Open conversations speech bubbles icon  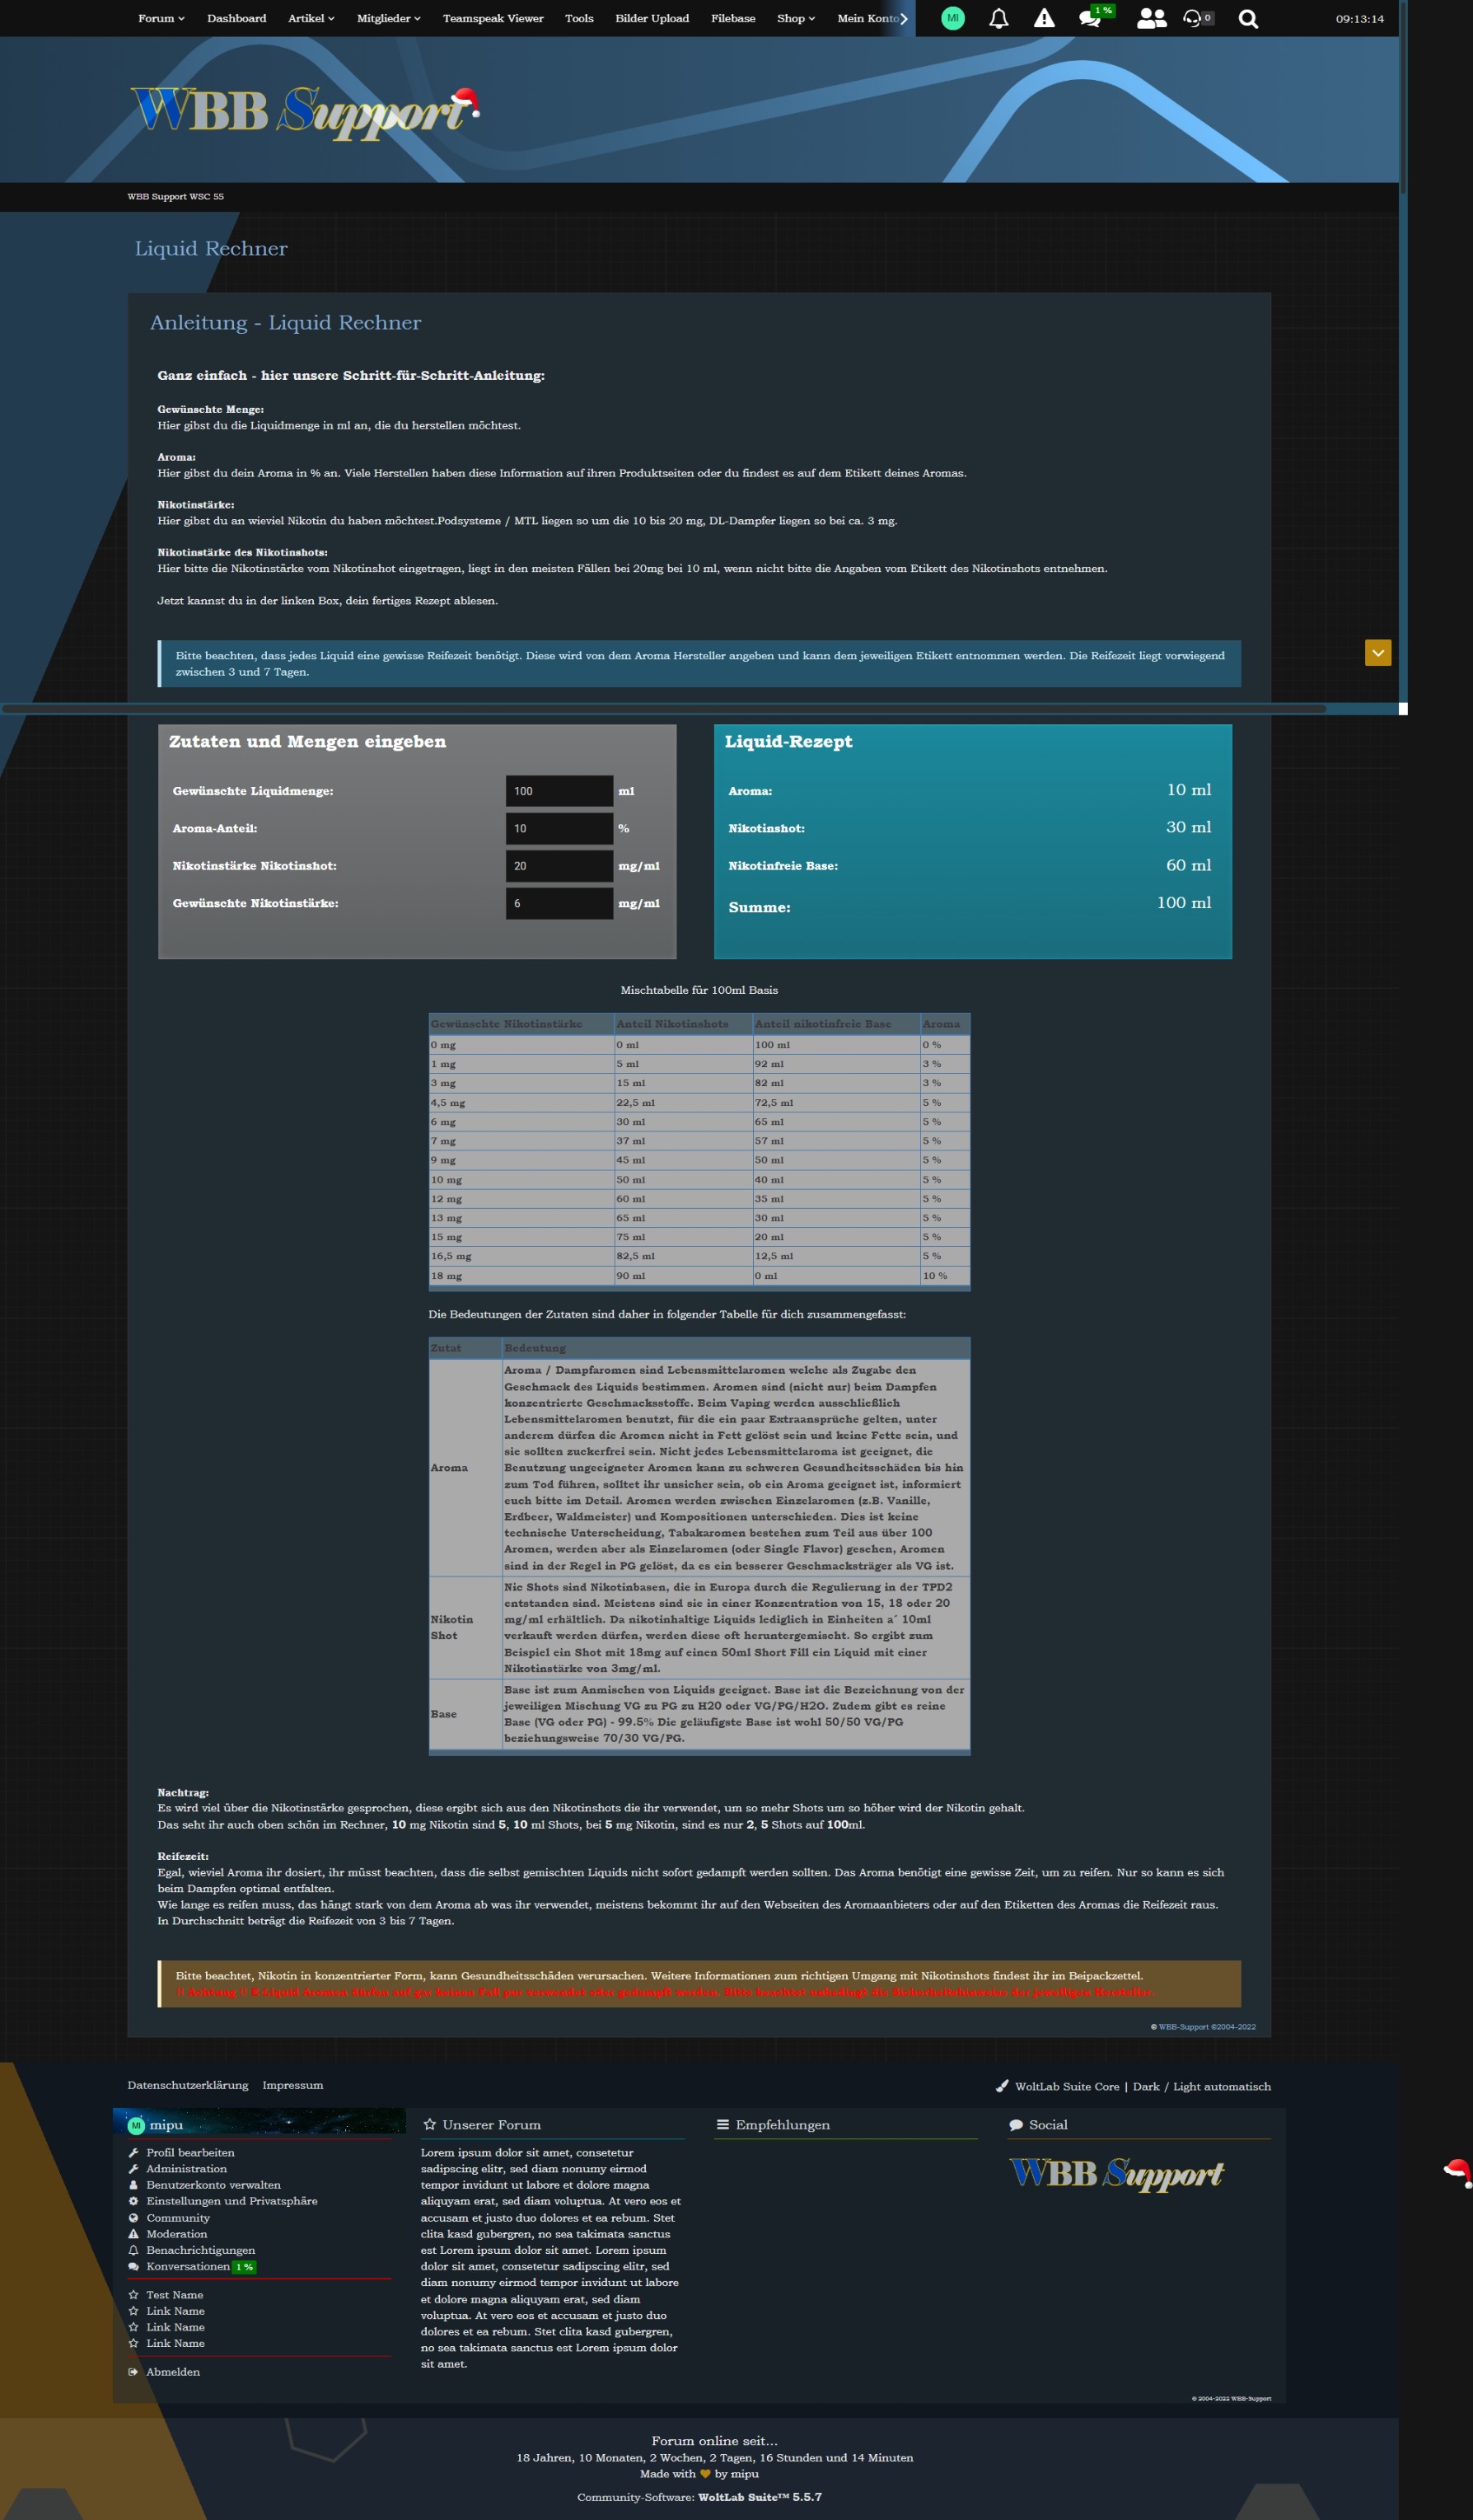pyautogui.click(x=1090, y=18)
